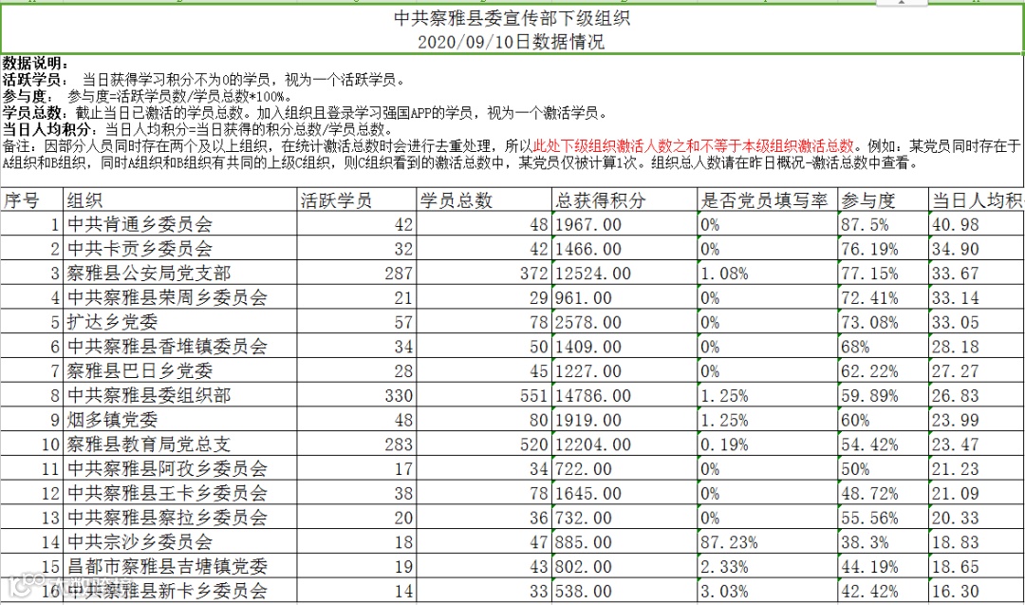
Task: Select the cell 中共察雅县委组织部
Action: pos(180,395)
